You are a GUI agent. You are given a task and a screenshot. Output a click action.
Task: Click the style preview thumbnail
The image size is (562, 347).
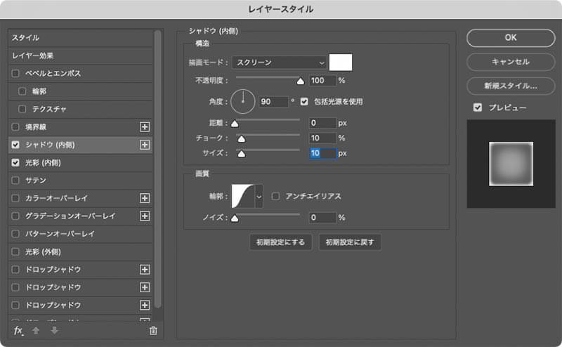coord(511,164)
